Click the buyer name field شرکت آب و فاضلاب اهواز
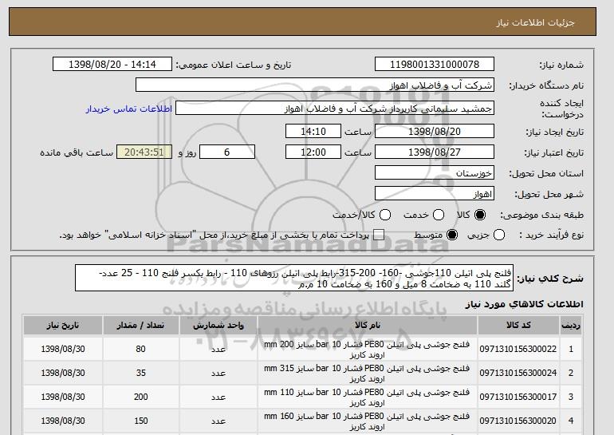 (x=315, y=85)
